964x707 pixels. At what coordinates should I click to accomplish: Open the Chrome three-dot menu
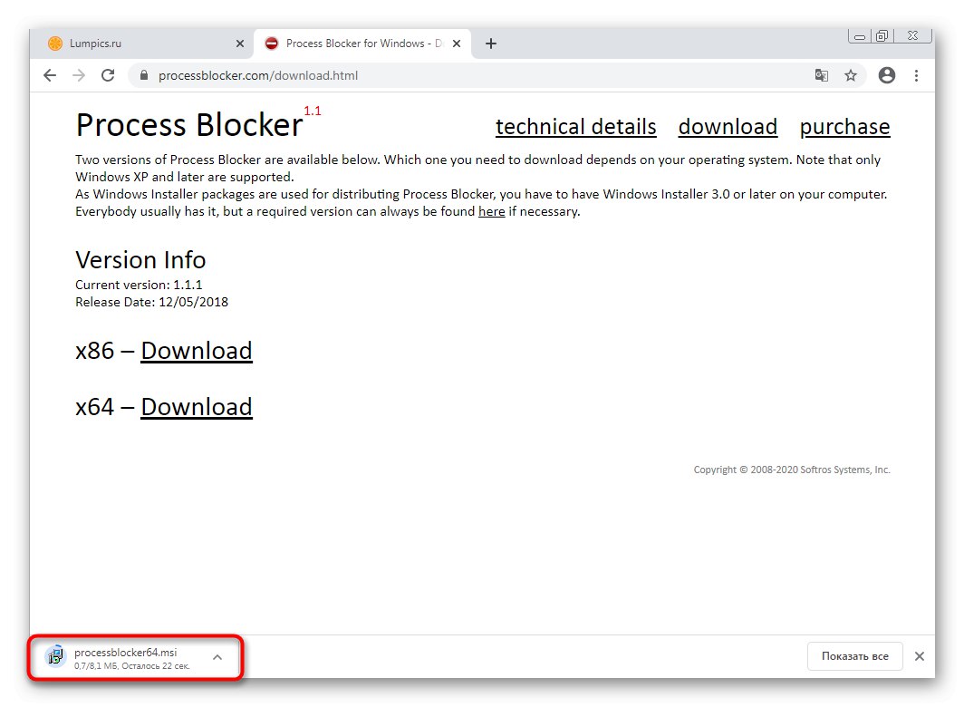(916, 76)
